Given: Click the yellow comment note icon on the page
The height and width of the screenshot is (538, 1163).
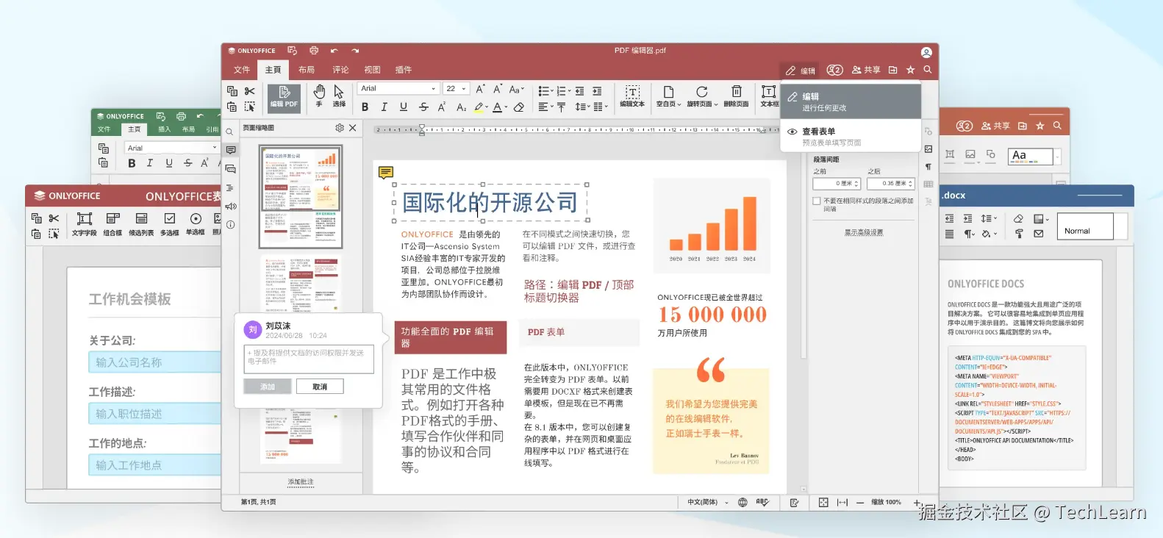Looking at the screenshot, I should pyautogui.click(x=385, y=173).
